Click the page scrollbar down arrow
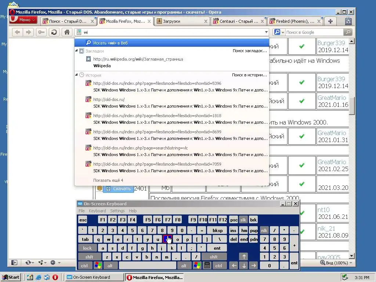The height and width of the screenshot is (282, 376). coord(351,256)
